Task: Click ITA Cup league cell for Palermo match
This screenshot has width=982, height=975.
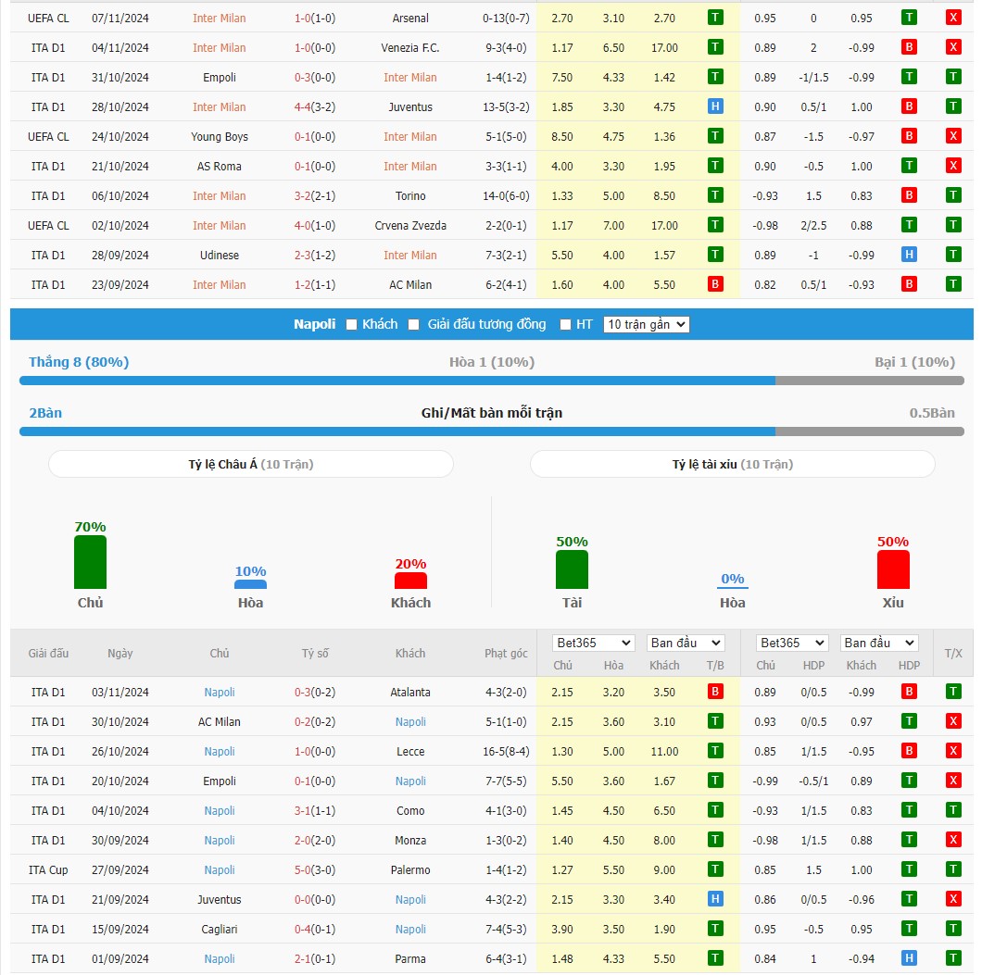Action: point(48,869)
